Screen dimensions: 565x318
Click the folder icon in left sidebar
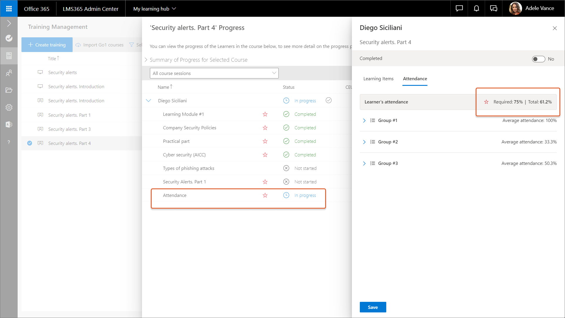coord(9,90)
